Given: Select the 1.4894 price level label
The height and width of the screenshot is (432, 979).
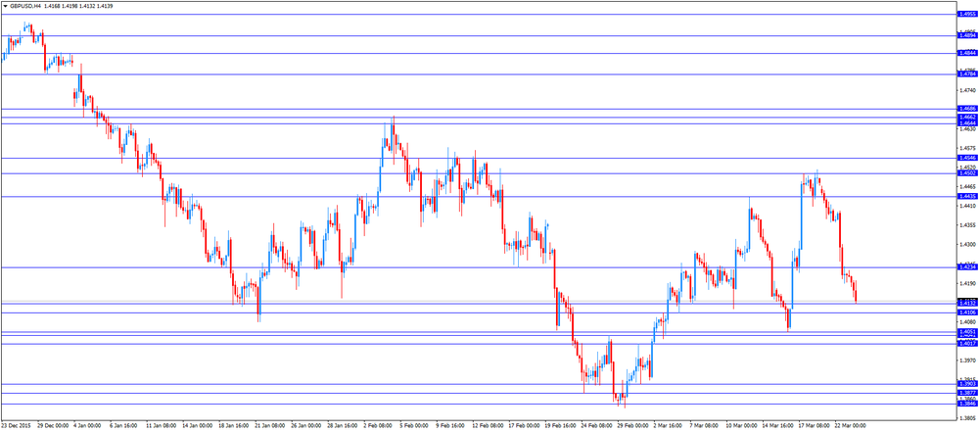Looking at the screenshot, I should (x=966, y=35).
